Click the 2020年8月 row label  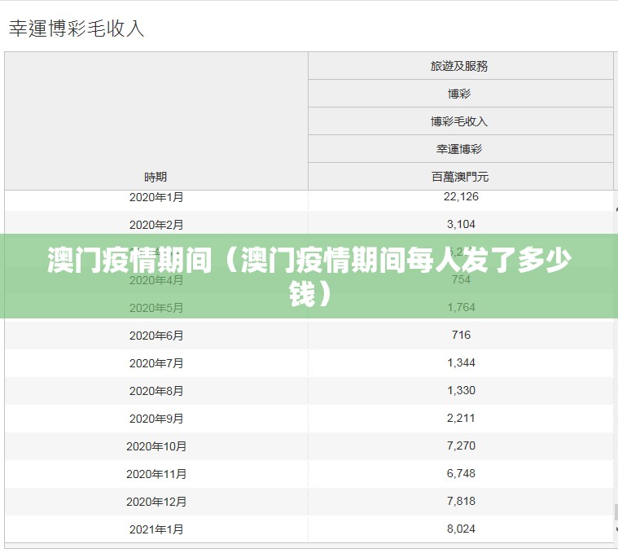coord(156,391)
